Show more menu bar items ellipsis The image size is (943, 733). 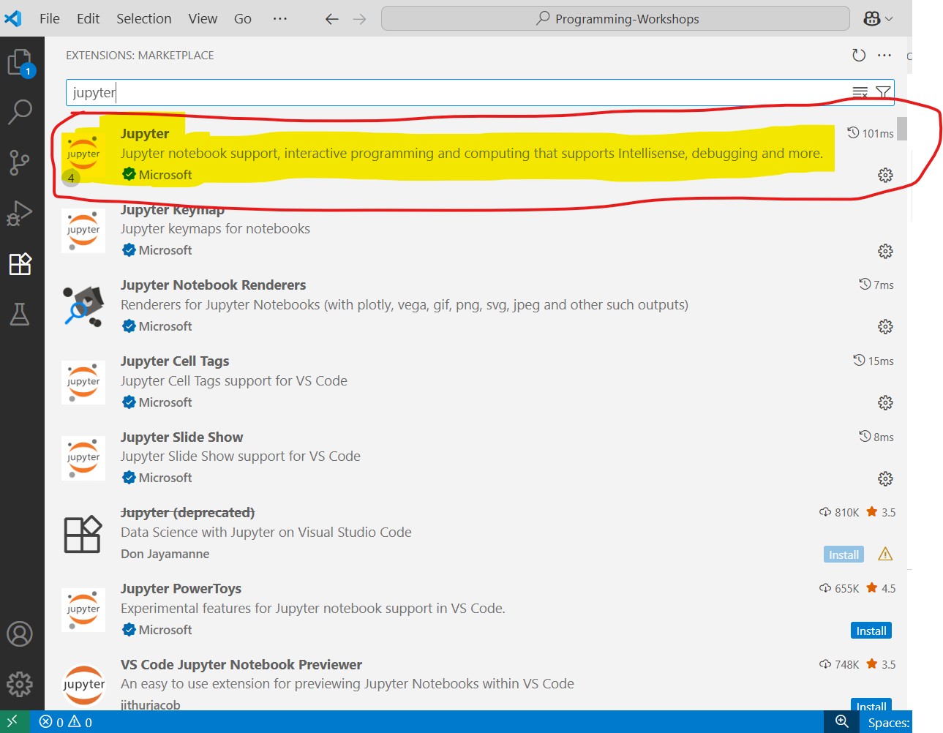tap(280, 19)
